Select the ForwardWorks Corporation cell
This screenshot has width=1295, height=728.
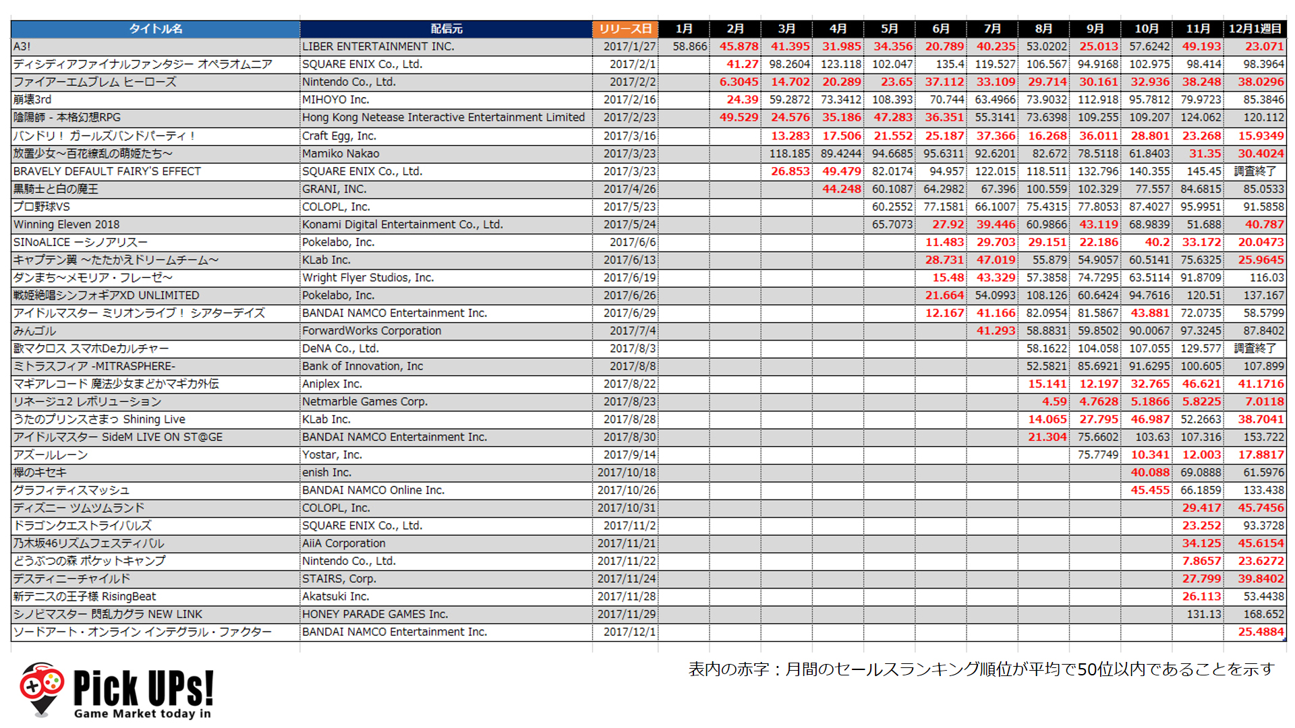(x=447, y=331)
